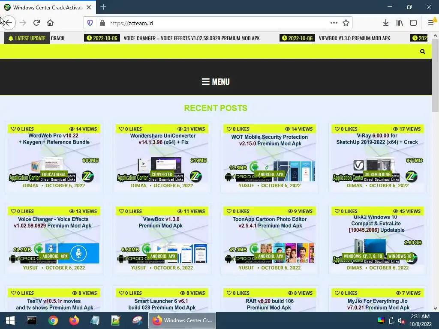Click the scrollbar up arrow
Screen dimensions: 439x329
click(435, 36)
